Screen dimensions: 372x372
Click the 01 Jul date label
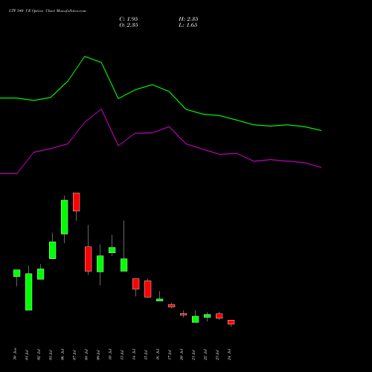[x=27, y=354]
